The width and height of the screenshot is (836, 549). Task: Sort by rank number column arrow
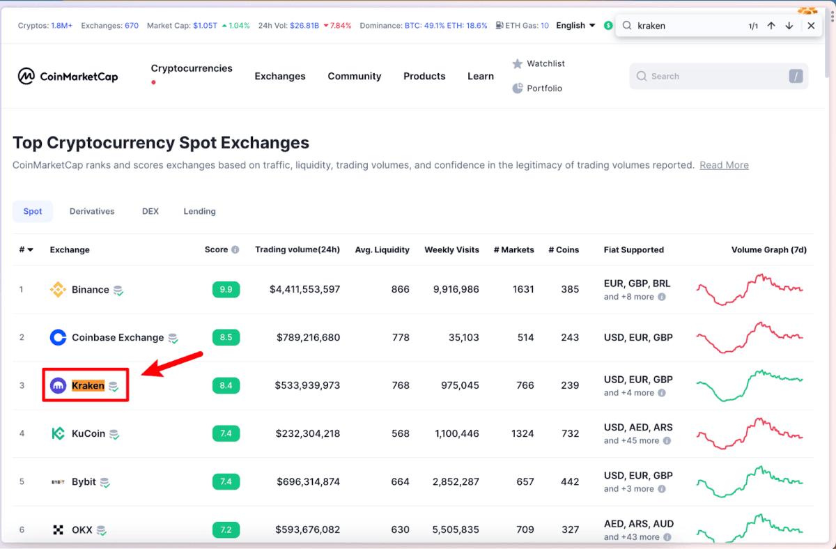pos(30,250)
